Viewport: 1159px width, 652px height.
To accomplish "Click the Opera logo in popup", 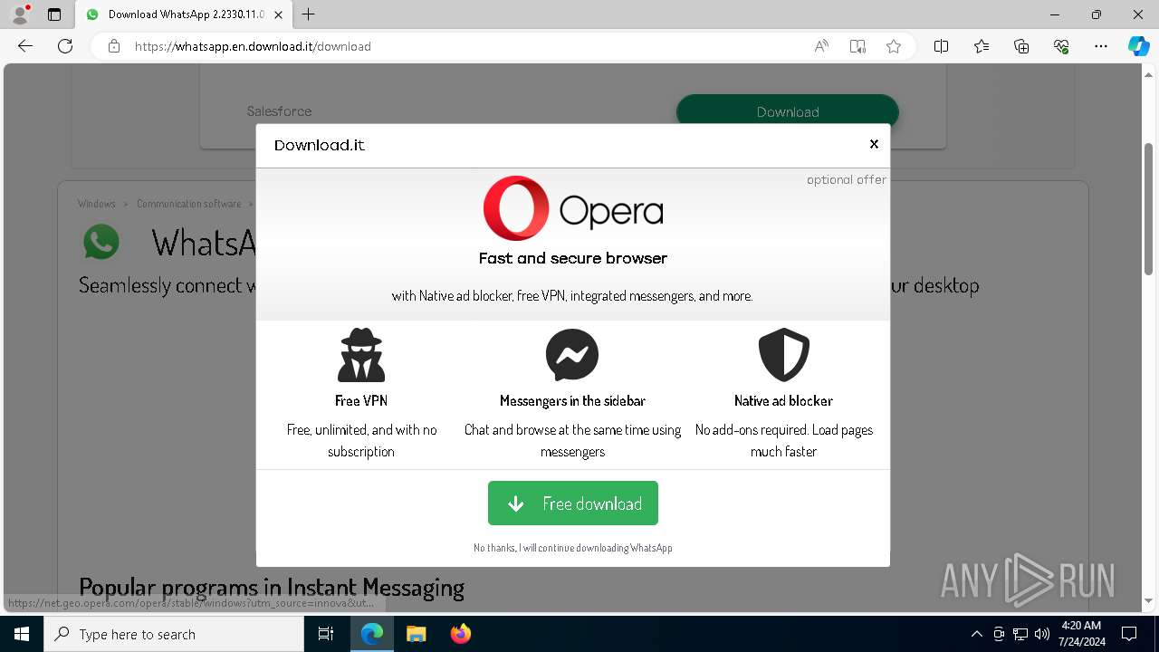I will coord(573,208).
